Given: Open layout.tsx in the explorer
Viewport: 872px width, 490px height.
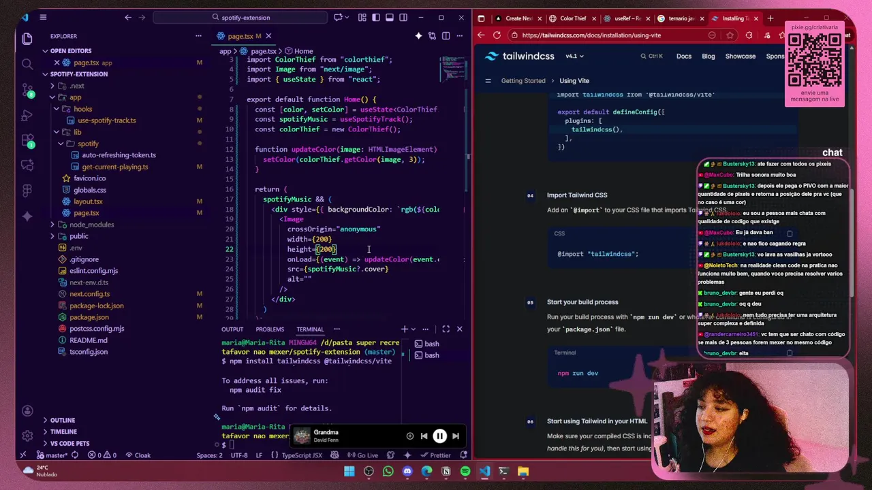Looking at the screenshot, I should [88, 201].
